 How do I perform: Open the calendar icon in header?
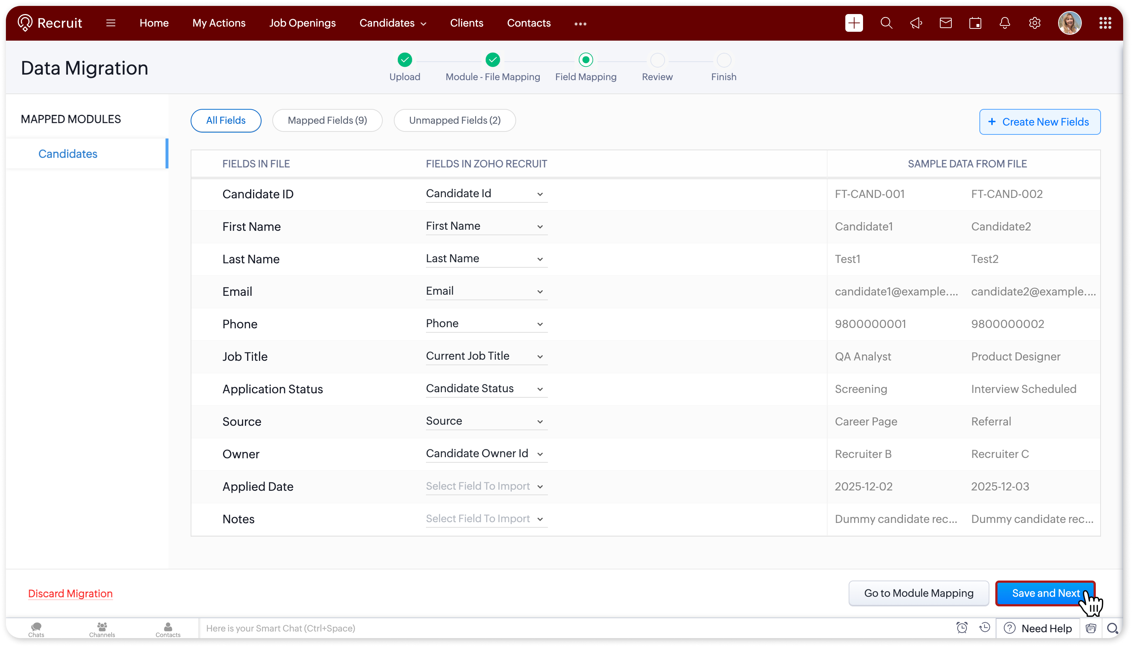click(x=975, y=23)
